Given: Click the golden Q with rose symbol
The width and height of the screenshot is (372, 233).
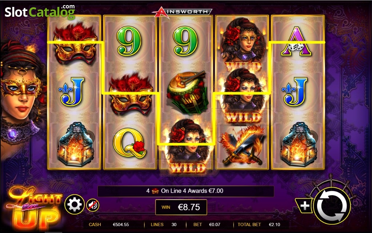Looking at the screenshot, I should pos(129,143).
